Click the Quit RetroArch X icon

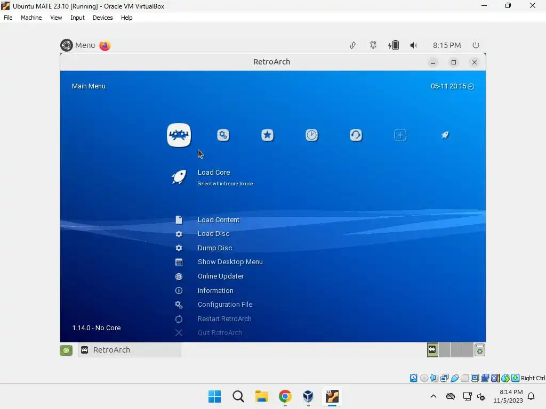pos(179,333)
